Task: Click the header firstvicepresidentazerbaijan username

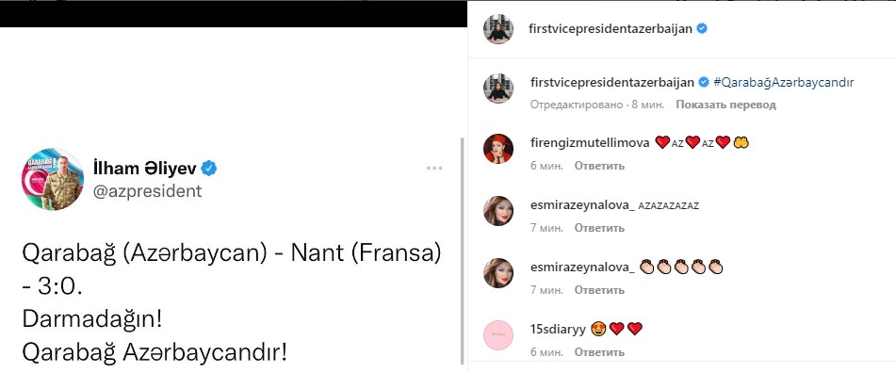Action: (x=611, y=28)
